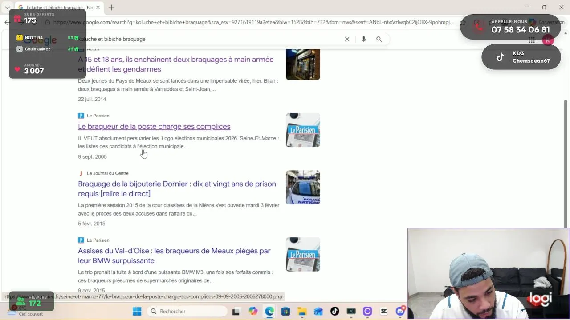Click Le Parisien thumbnail beside poste article
Viewport: 570px width, 320px height.
[x=303, y=130]
